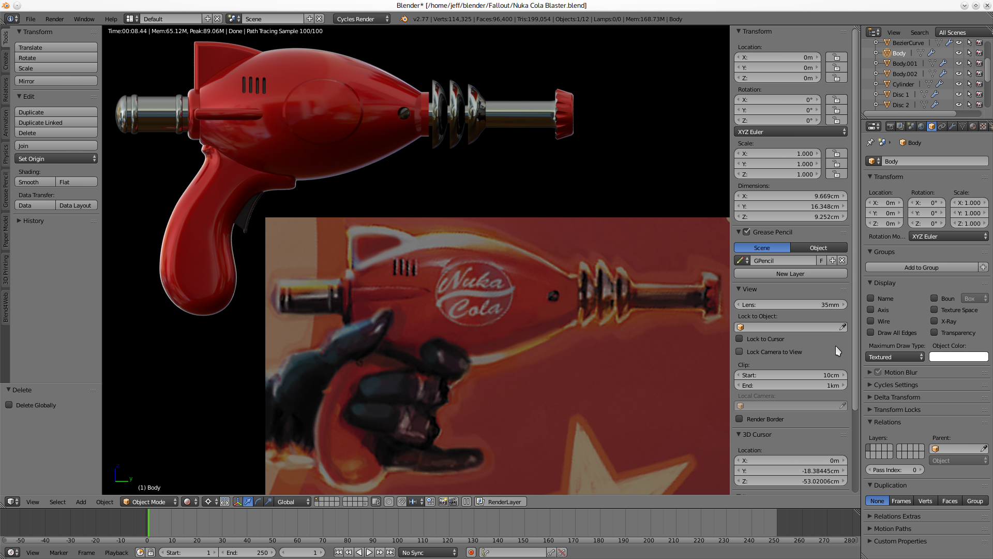Viewport: 993px width, 559px height.
Task: Click the OpenGL render animation clapper icon
Action: point(454,502)
